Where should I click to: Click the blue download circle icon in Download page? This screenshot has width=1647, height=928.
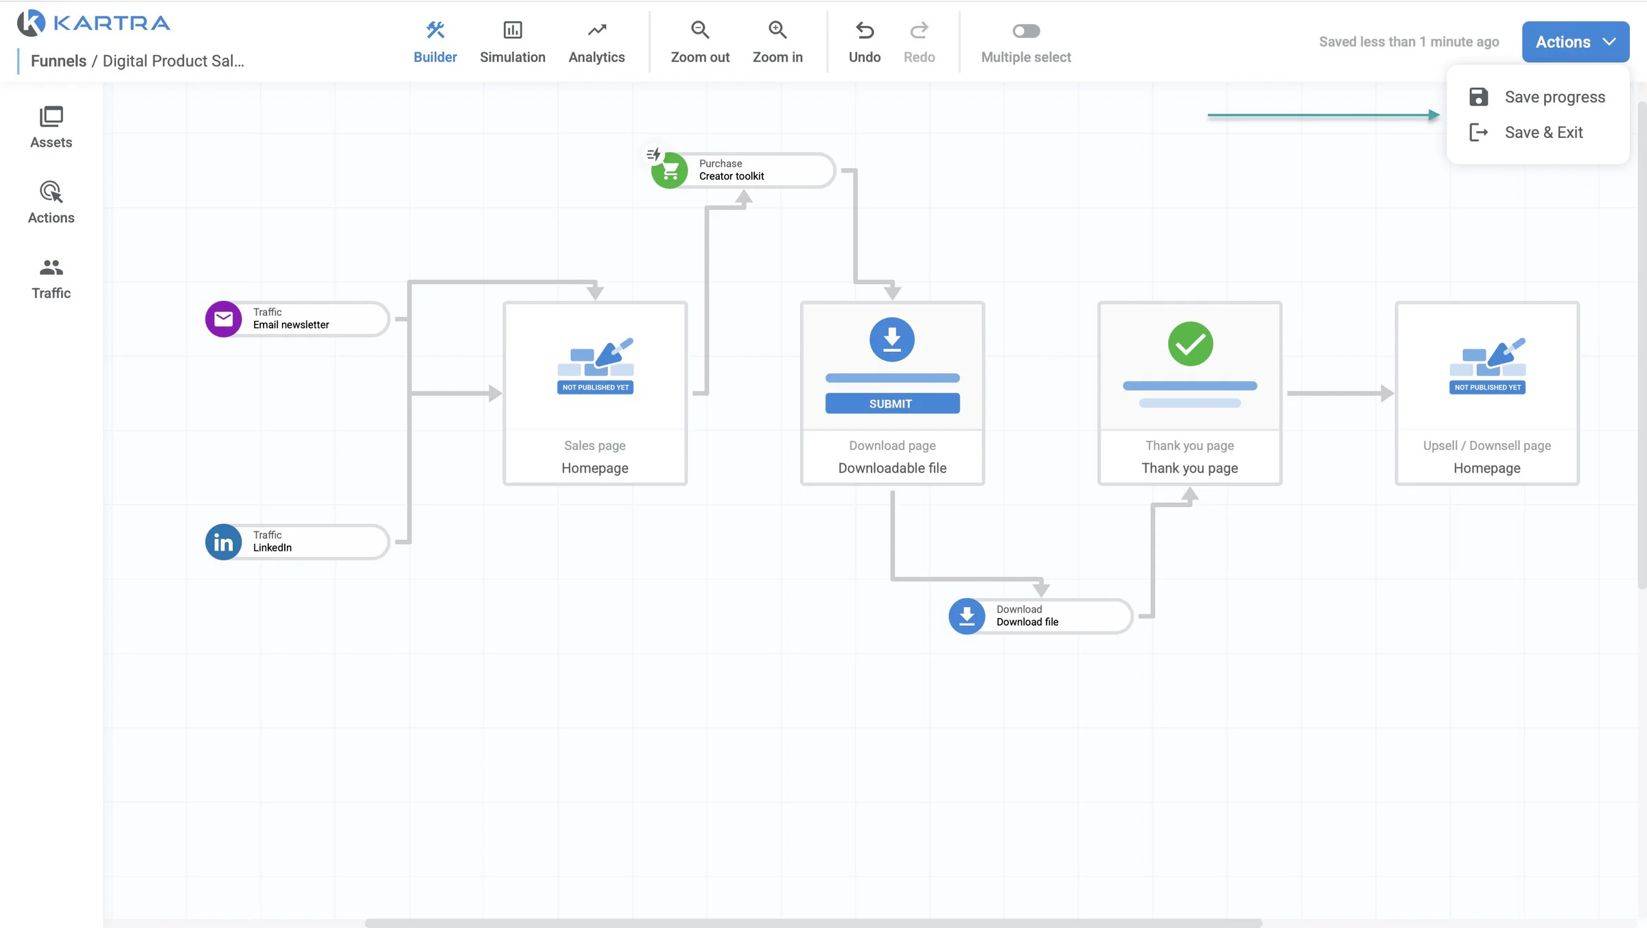892,340
